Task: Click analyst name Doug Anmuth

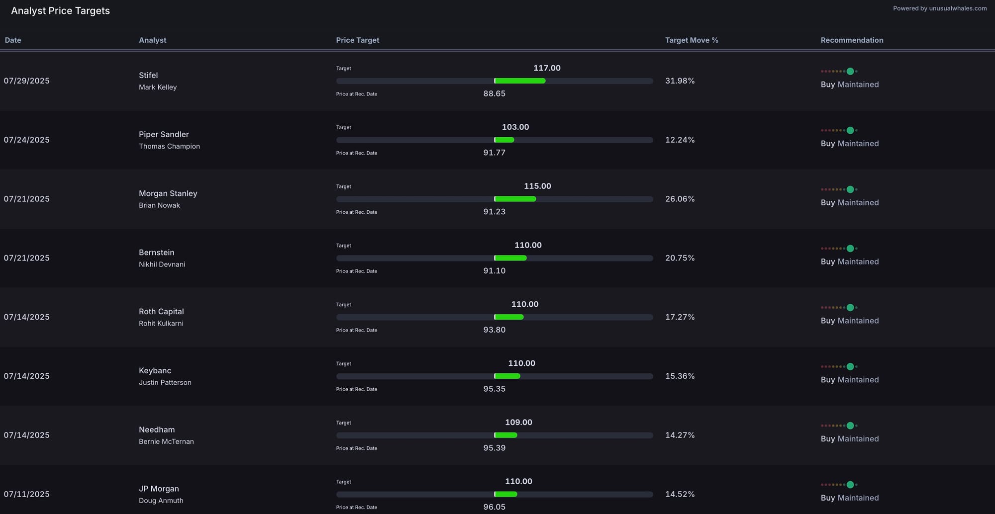Action: click(161, 501)
